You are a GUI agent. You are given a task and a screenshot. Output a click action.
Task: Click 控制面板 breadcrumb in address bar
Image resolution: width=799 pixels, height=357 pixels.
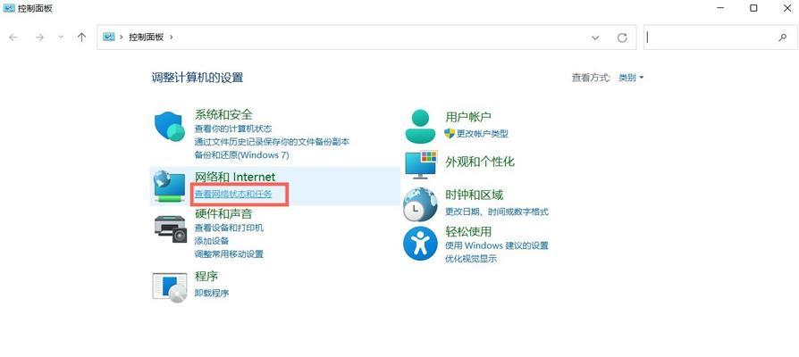(147, 37)
